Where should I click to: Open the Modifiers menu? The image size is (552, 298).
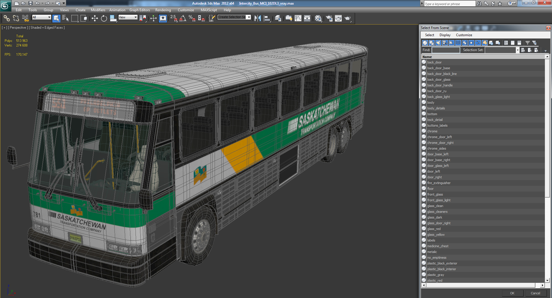(98, 10)
